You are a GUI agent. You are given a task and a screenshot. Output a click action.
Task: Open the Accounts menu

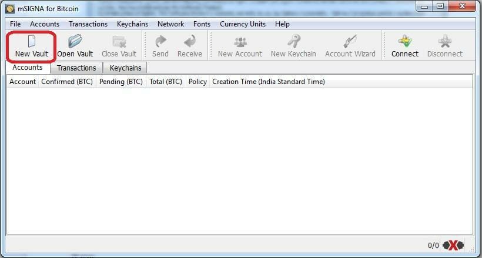pyautogui.click(x=45, y=24)
